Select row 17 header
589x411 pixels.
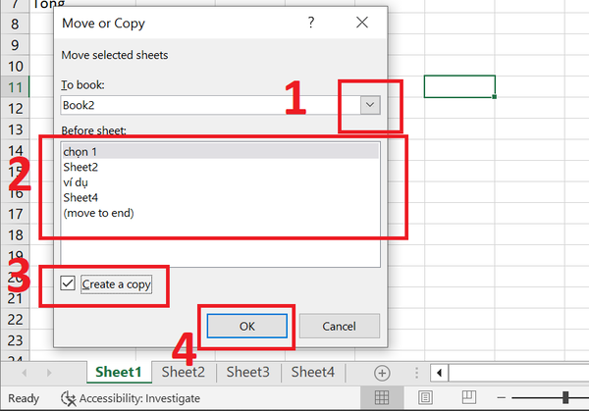pyautogui.click(x=15, y=214)
